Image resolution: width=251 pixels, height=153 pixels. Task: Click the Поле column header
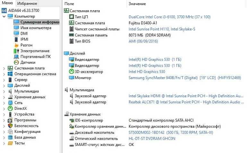(69, 4)
